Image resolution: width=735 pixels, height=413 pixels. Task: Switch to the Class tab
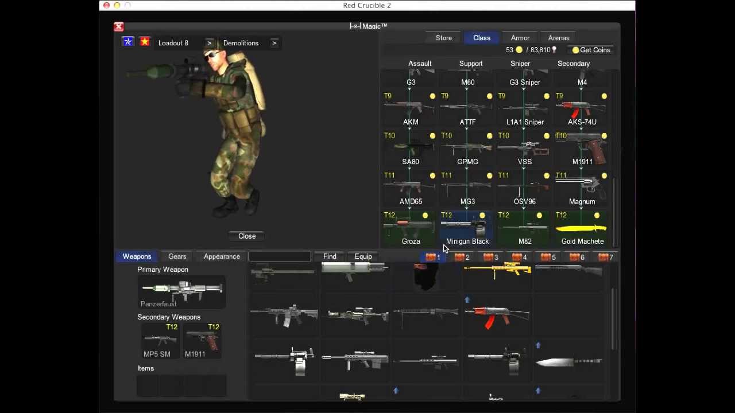(x=482, y=38)
